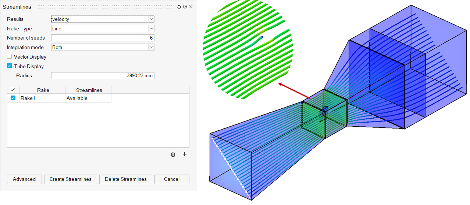Disable the Tube Display checkbox
The width and height of the screenshot is (470, 205).
click(10, 66)
